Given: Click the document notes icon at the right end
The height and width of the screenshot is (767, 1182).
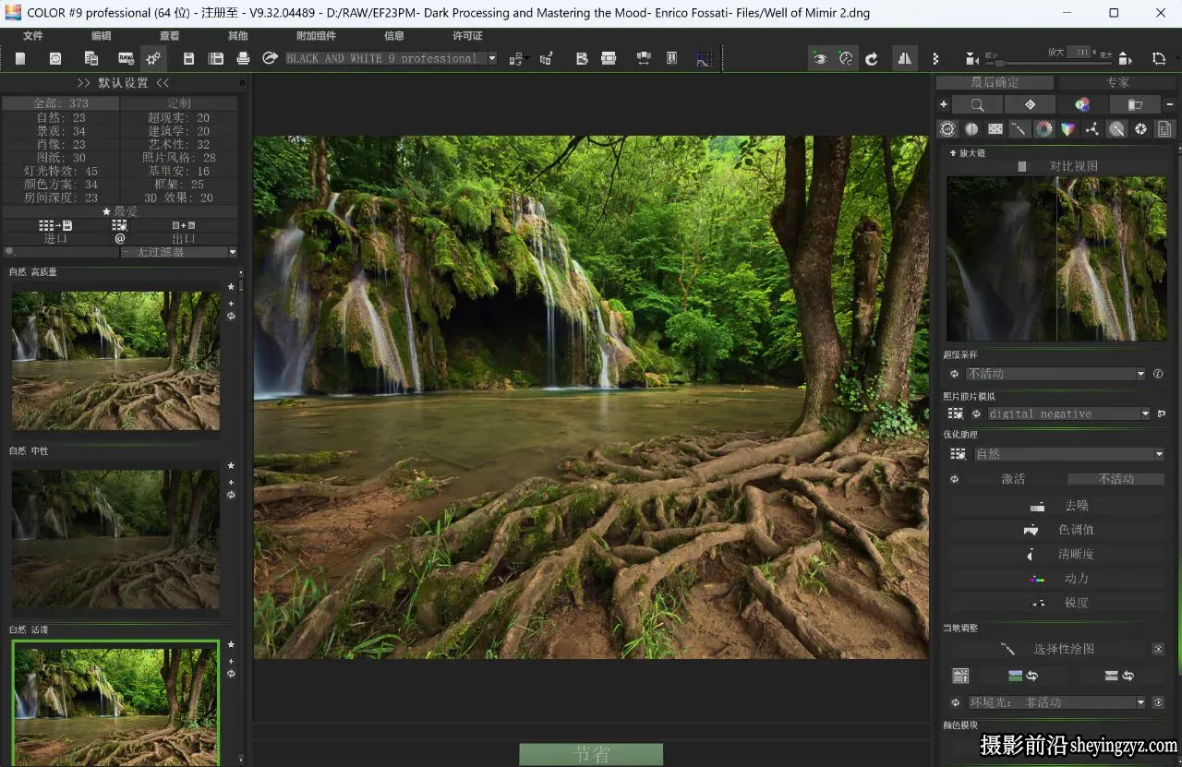Looking at the screenshot, I should (1164, 129).
